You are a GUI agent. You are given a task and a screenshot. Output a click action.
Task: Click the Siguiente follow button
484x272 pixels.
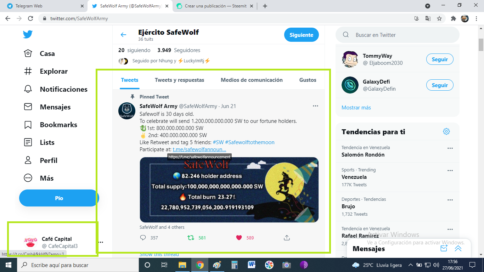coord(301,35)
